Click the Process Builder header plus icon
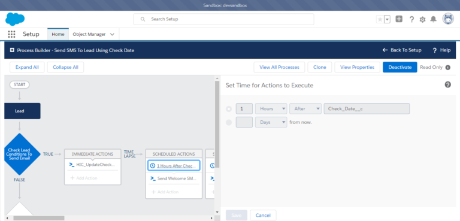The width and height of the screenshot is (460, 221). [13, 50]
